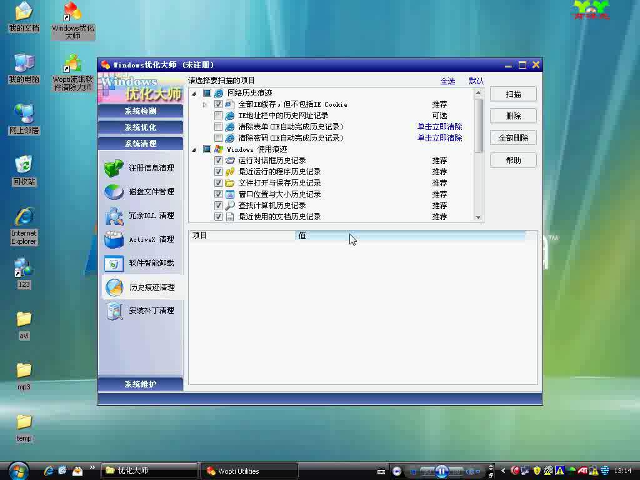Click the 帮助 help button

[513, 161]
